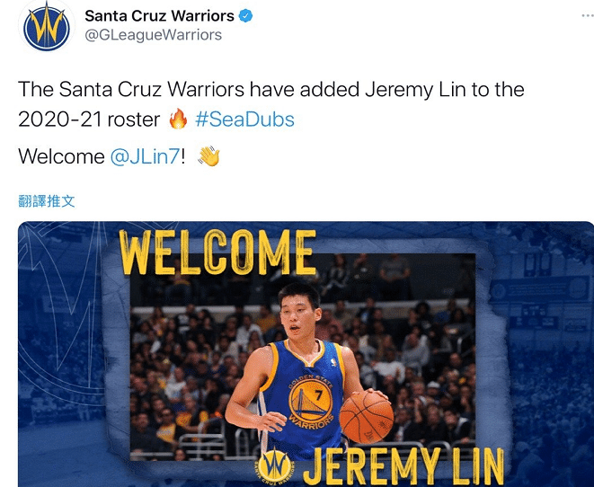594x487 pixels.
Task: Click the fire emoji in the tweet
Action: (178, 119)
